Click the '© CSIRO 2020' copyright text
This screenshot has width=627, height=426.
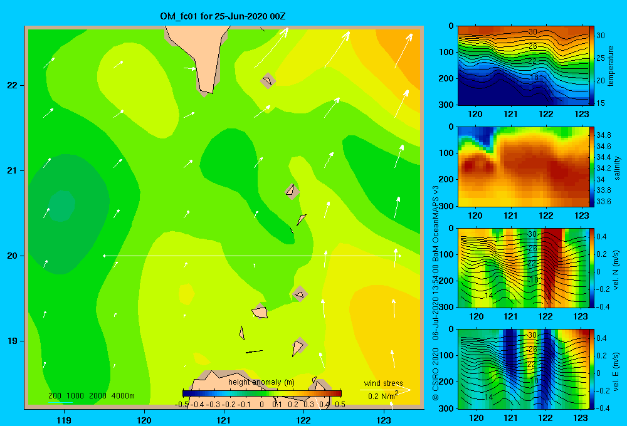[x=436, y=374]
